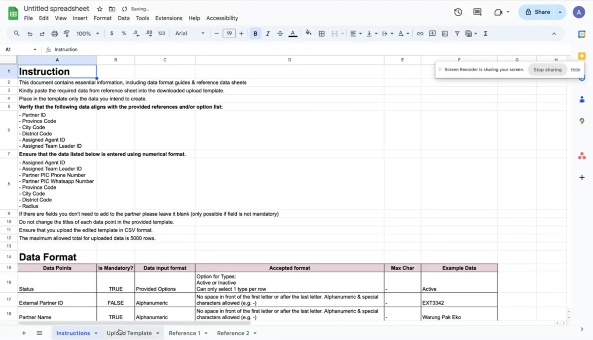Viewport: 593px width, 340px height.
Task: Switch to the Reference 1 tab
Action: pyautogui.click(x=184, y=333)
